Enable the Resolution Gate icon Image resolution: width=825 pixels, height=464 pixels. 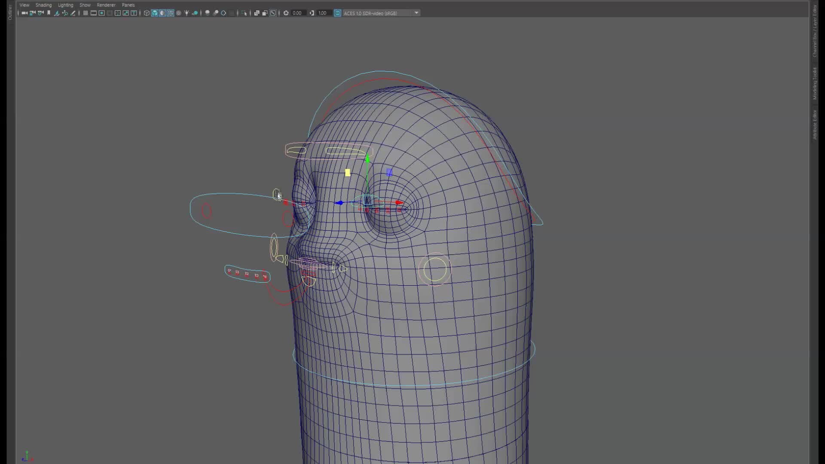(x=101, y=13)
